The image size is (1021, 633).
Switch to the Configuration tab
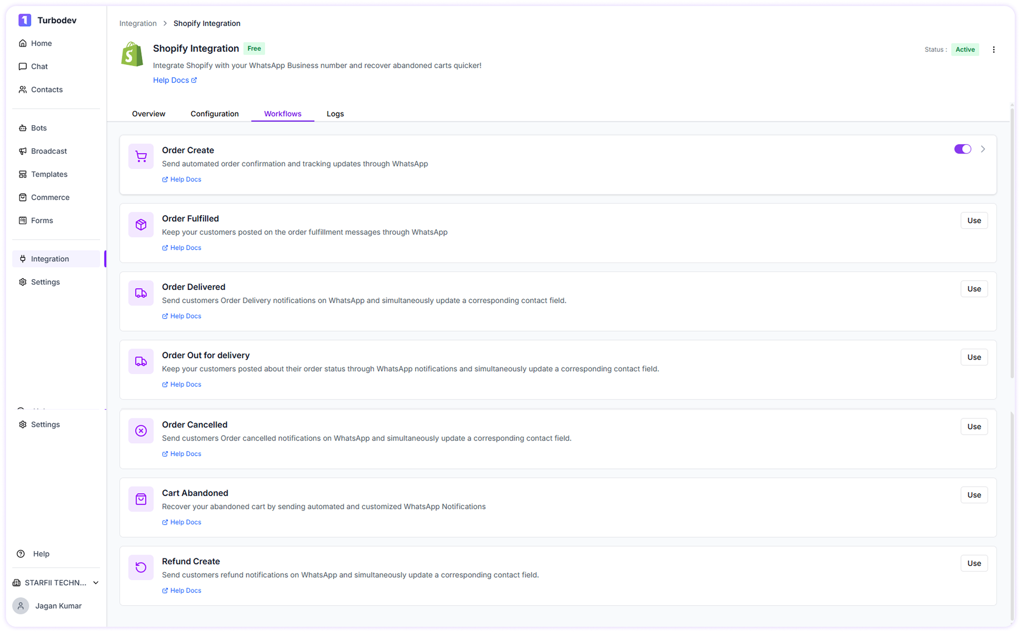pyautogui.click(x=214, y=114)
